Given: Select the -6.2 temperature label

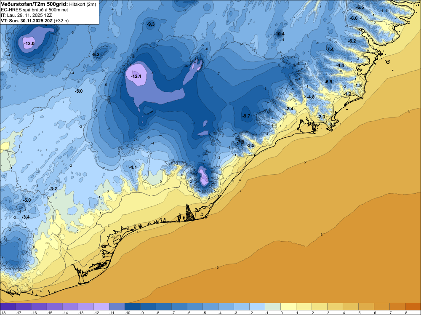Looking at the screenshot, I should [x=352, y=41].
